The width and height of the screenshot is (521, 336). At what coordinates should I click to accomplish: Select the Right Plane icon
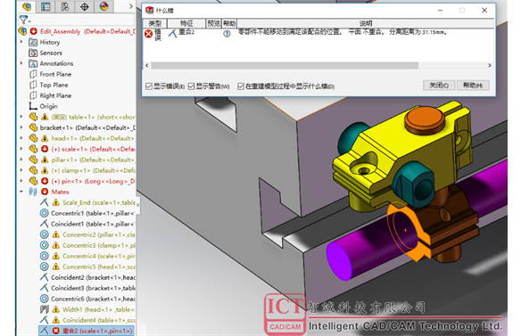(33, 95)
